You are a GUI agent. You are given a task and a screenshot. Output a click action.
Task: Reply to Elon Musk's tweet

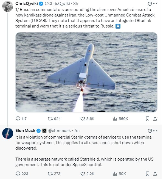click(18, 174)
